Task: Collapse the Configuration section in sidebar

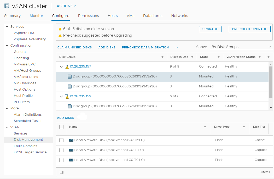Action: pyautogui.click(x=7, y=46)
